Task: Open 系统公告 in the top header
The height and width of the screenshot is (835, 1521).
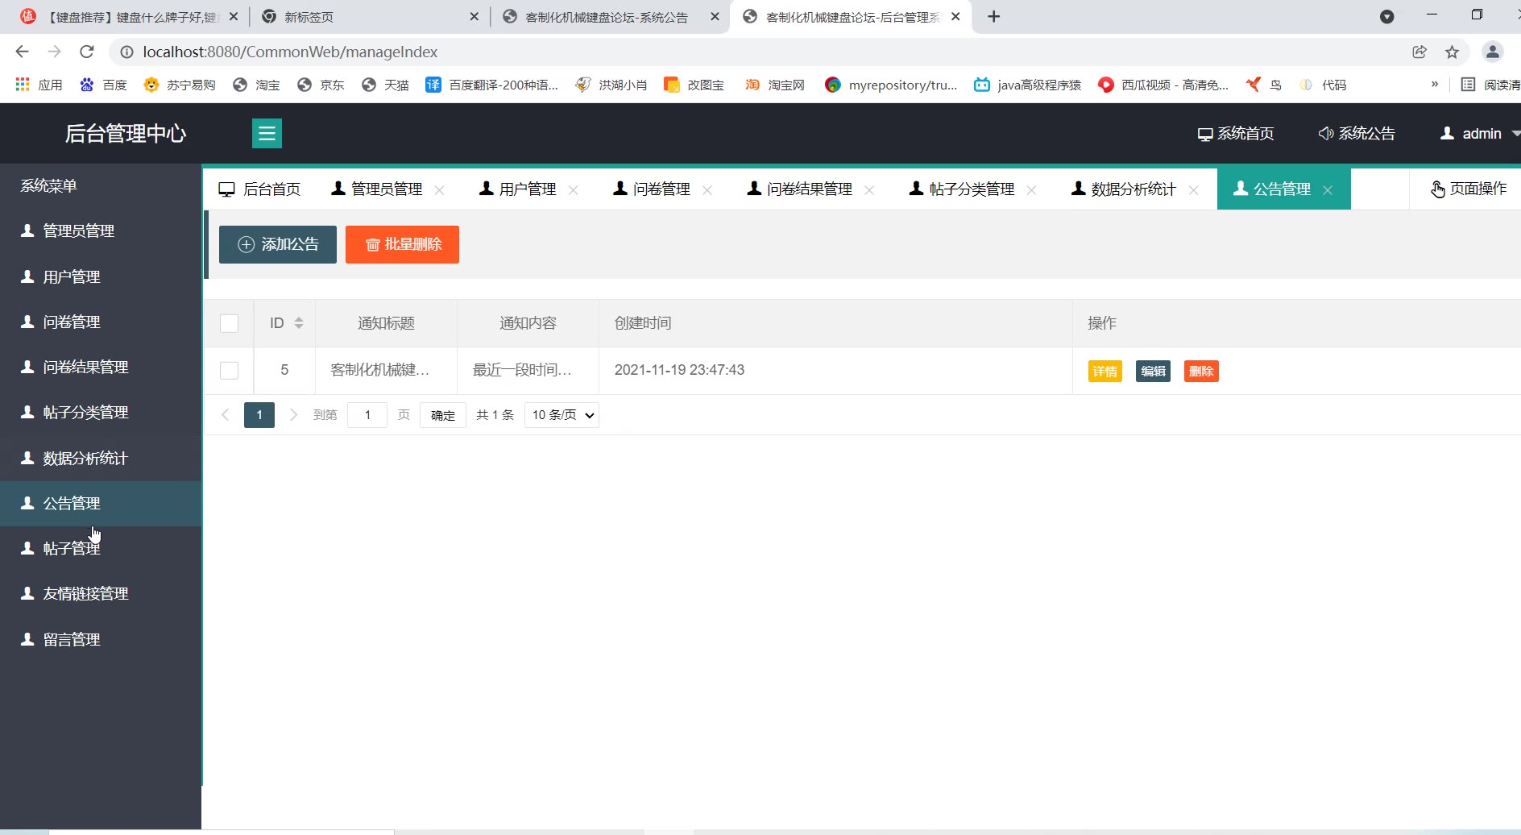Action: (x=1357, y=134)
